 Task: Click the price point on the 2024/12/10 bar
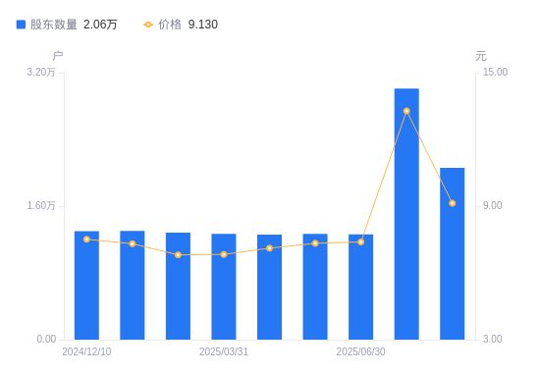[x=86, y=240]
